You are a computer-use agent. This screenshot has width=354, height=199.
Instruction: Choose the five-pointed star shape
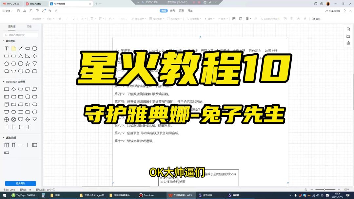[28, 63]
